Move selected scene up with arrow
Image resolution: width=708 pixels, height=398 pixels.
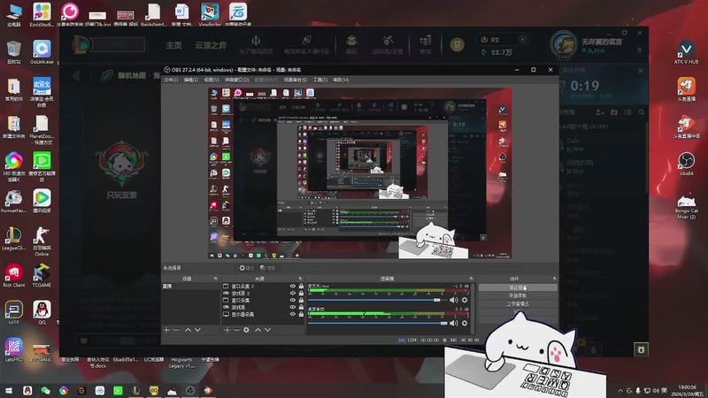(x=188, y=330)
